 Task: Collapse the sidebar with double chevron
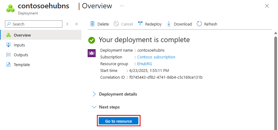77,24
